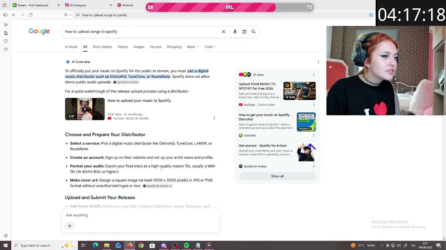
Task: Open options for the Dylans Guides result
Action: (x=314, y=105)
